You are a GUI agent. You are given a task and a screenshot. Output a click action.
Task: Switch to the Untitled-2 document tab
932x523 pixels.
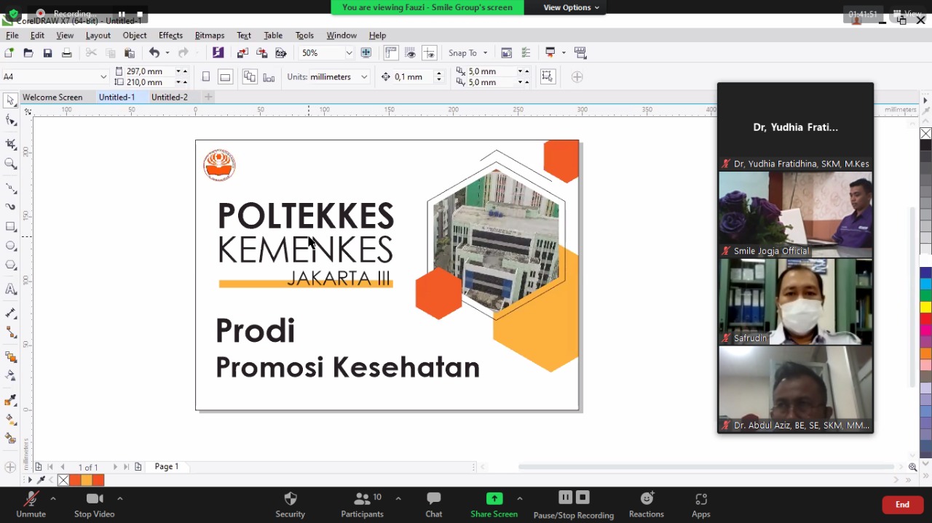[169, 97]
